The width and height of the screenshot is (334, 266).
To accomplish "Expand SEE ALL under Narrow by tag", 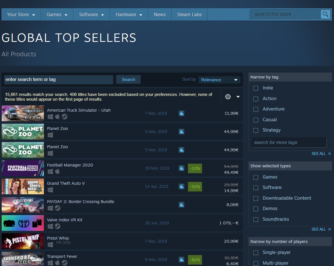I will click(x=321, y=154).
